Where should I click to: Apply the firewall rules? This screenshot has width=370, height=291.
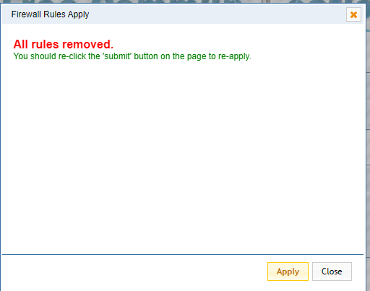point(288,272)
